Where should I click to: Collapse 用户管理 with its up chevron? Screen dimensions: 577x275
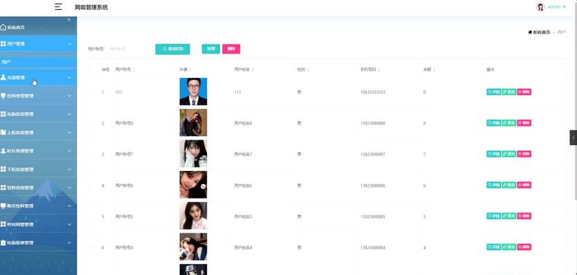pos(69,44)
